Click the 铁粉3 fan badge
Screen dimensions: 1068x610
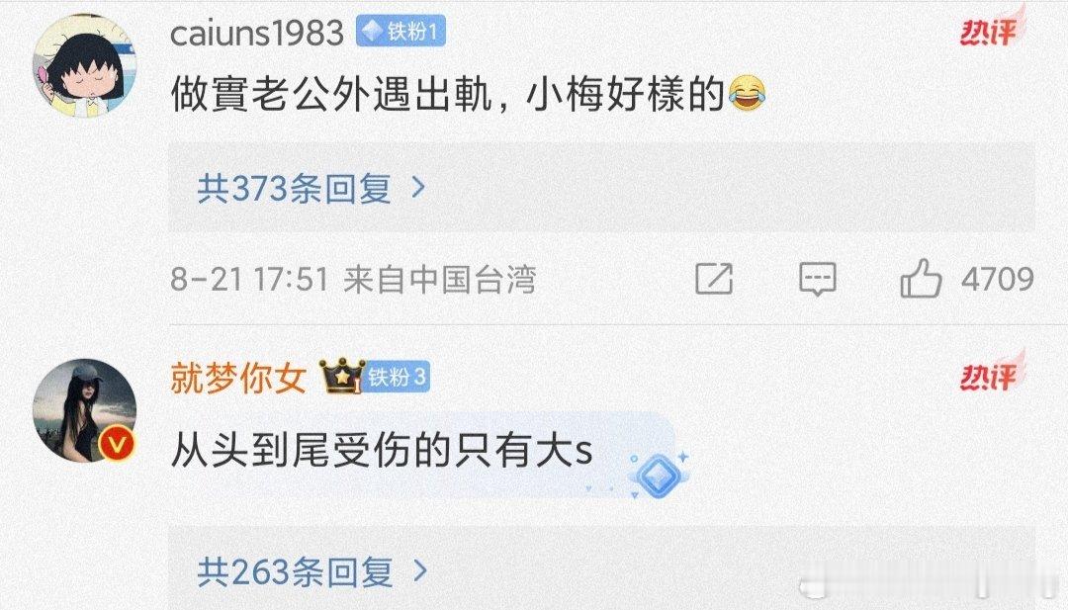(397, 377)
